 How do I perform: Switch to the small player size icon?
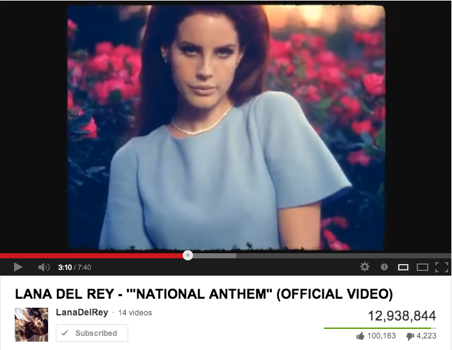pyautogui.click(x=403, y=267)
